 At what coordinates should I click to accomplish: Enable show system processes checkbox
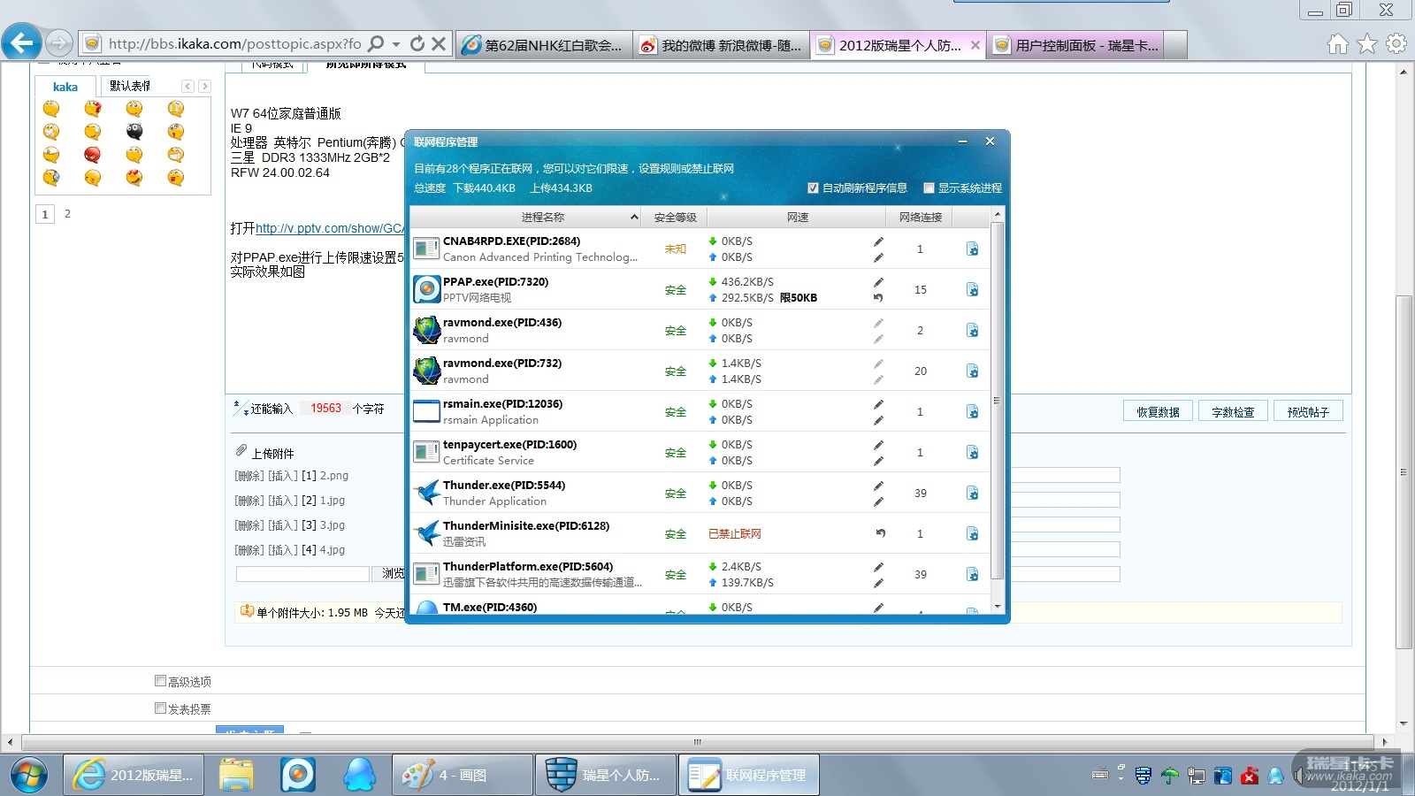[x=929, y=188]
